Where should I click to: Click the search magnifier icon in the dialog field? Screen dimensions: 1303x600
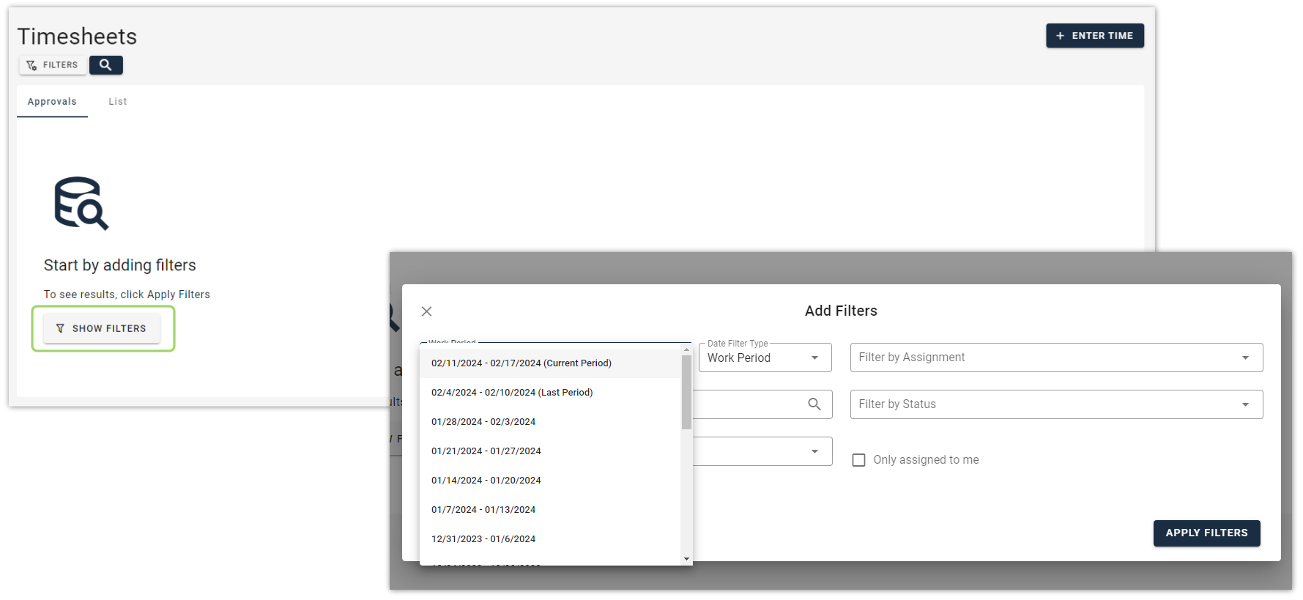814,404
